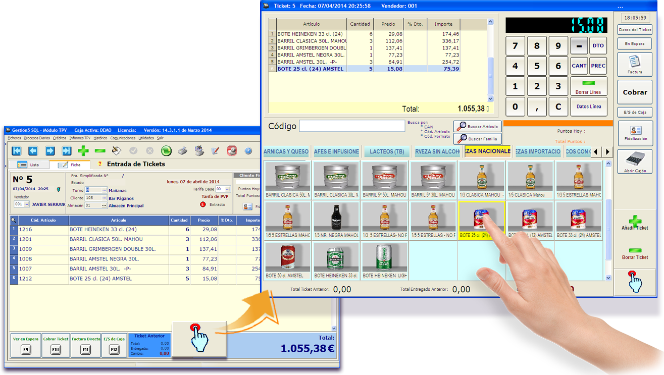Select the BOTE HEINEKEN 33 cl. thumbnail

(x=336, y=261)
